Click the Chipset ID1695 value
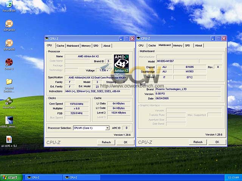Image resolution: width=242 pixels, height=181 pixels. [x=190, y=67]
